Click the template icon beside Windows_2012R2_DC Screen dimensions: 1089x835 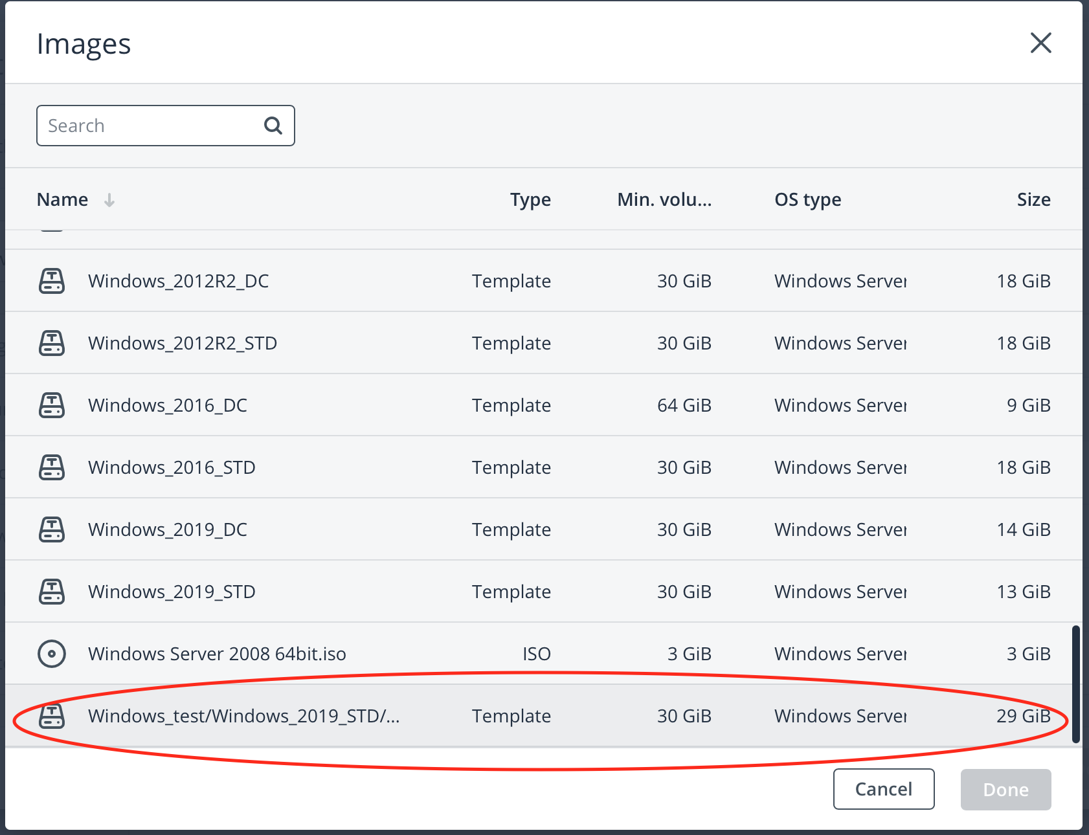(52, 281)
